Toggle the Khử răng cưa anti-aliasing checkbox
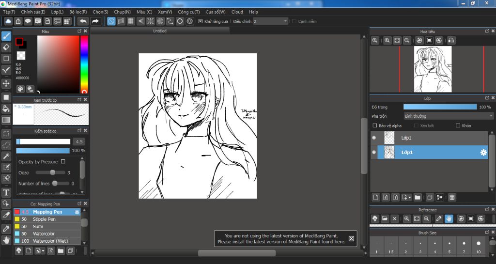 [200, 21]
